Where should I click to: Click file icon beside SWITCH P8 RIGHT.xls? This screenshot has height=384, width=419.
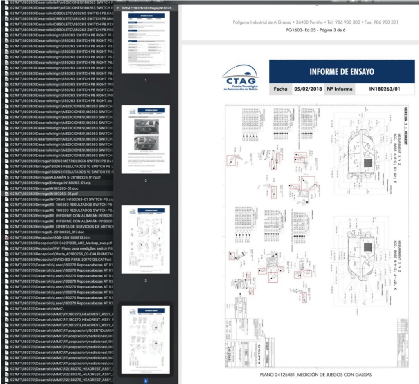point(6,100)
